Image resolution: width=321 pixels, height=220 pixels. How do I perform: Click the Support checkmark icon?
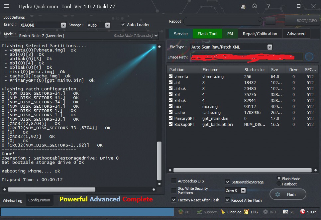point(199,212)
